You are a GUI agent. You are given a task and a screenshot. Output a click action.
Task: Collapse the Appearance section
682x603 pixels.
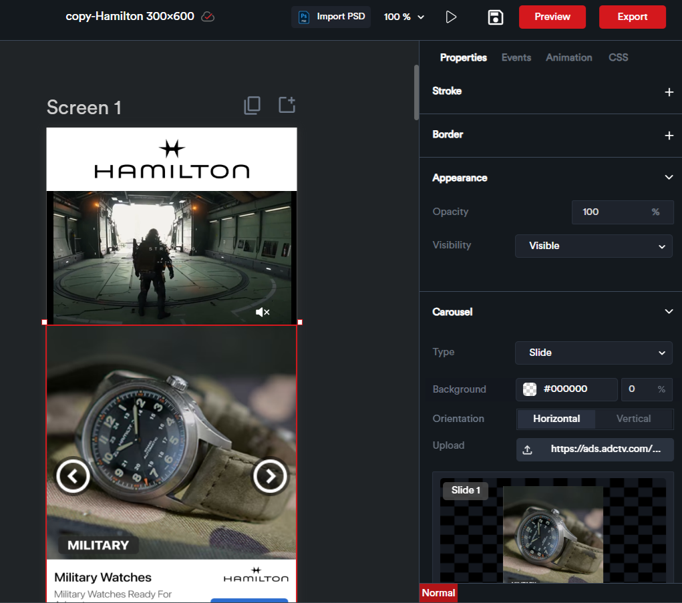point(669,178)
